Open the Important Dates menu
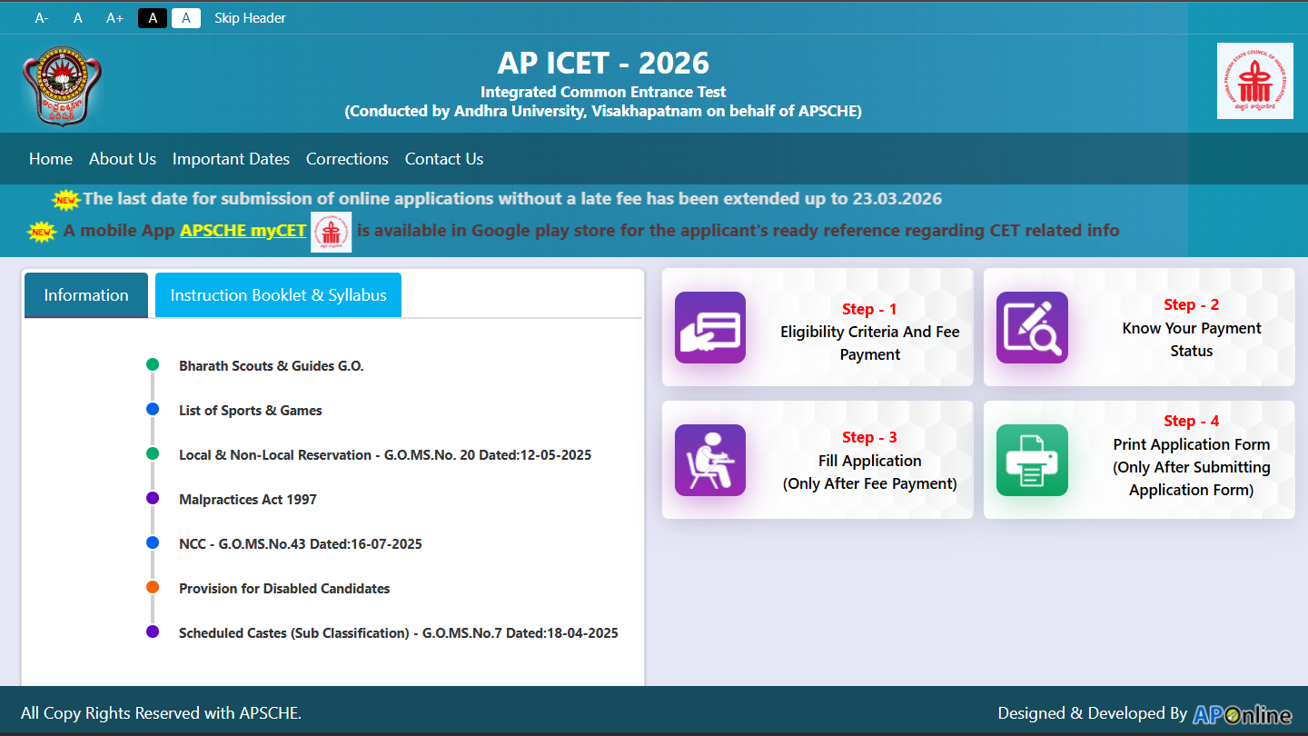This screenshot has width=1308, height=736. tap(231, 159)
